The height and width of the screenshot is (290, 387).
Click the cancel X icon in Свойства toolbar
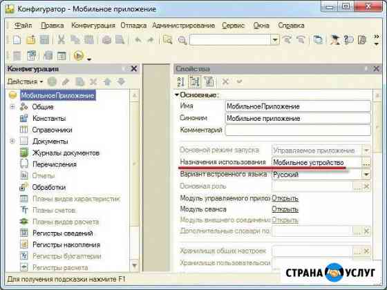tap(225, 81)
